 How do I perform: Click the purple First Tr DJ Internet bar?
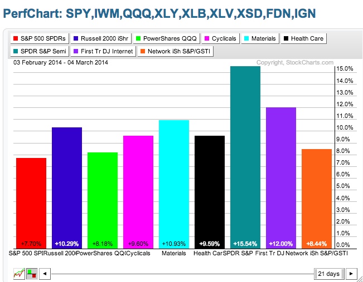[281, 178]
